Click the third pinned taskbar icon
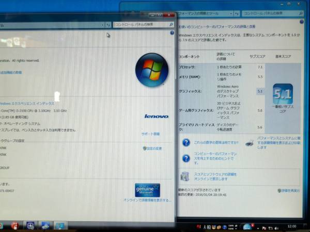 coord(45,226)
